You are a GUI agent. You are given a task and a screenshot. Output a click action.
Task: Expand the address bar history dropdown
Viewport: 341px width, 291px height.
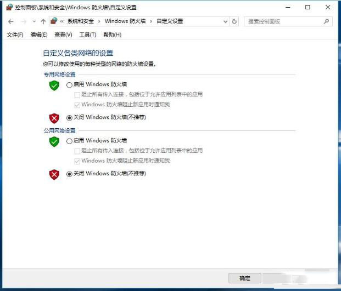226,21
